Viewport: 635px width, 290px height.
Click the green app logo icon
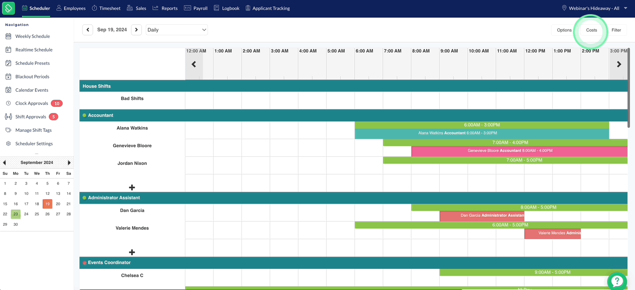(8, 8)
